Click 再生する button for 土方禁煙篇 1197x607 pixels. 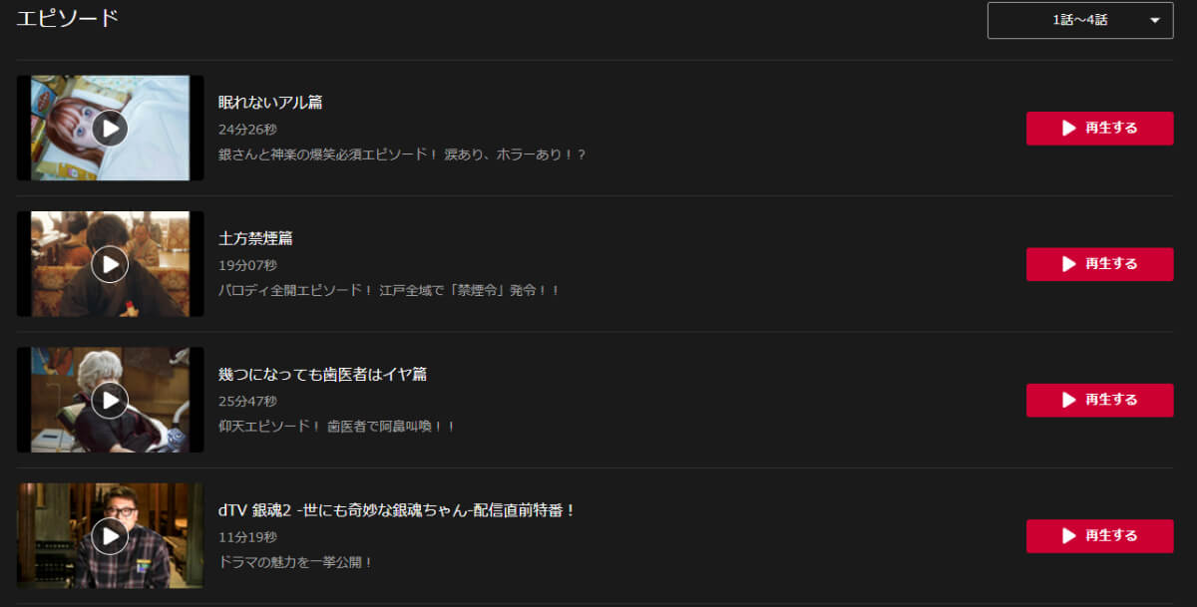pos(1099,264)
